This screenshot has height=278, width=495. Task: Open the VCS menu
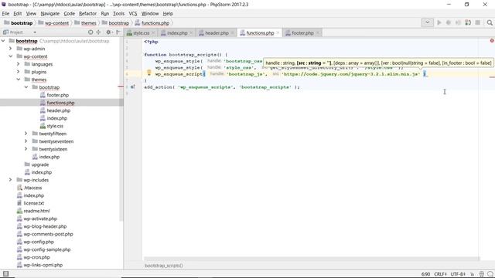pos(132,14)
